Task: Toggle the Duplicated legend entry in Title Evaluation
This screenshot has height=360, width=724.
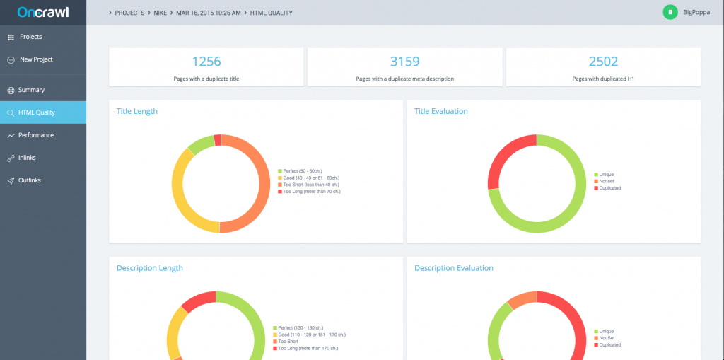Action: tap(607, 188)
